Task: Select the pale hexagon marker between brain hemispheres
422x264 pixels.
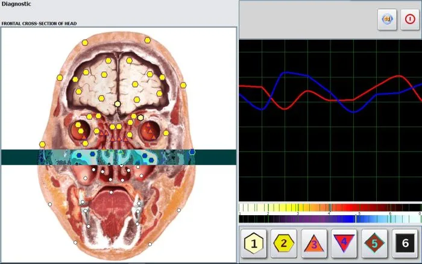Action: pyautogui.click(x=118, y=104)
